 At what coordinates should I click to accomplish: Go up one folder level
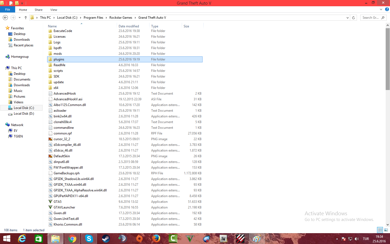[x=26, y=18]
